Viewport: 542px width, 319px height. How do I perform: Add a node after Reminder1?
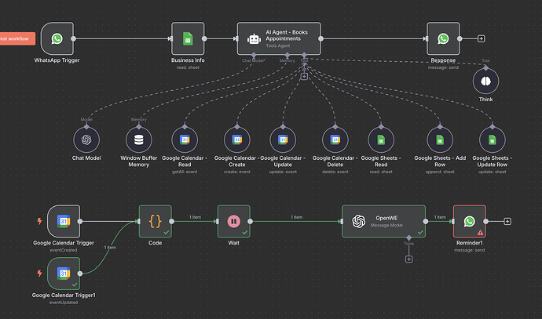507,221
